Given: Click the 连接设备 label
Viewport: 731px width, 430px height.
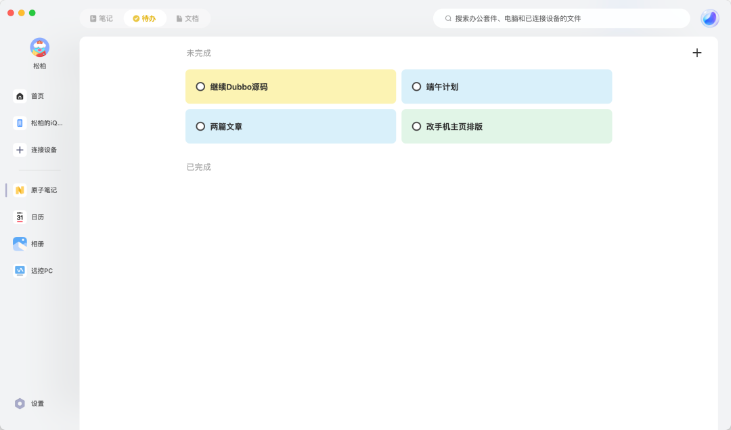Looking at the screenshot, I should (44, 150).
